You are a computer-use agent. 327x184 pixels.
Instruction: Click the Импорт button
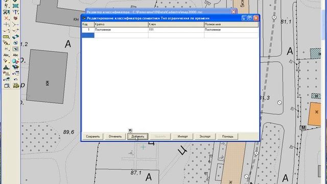tap(183, 136)
